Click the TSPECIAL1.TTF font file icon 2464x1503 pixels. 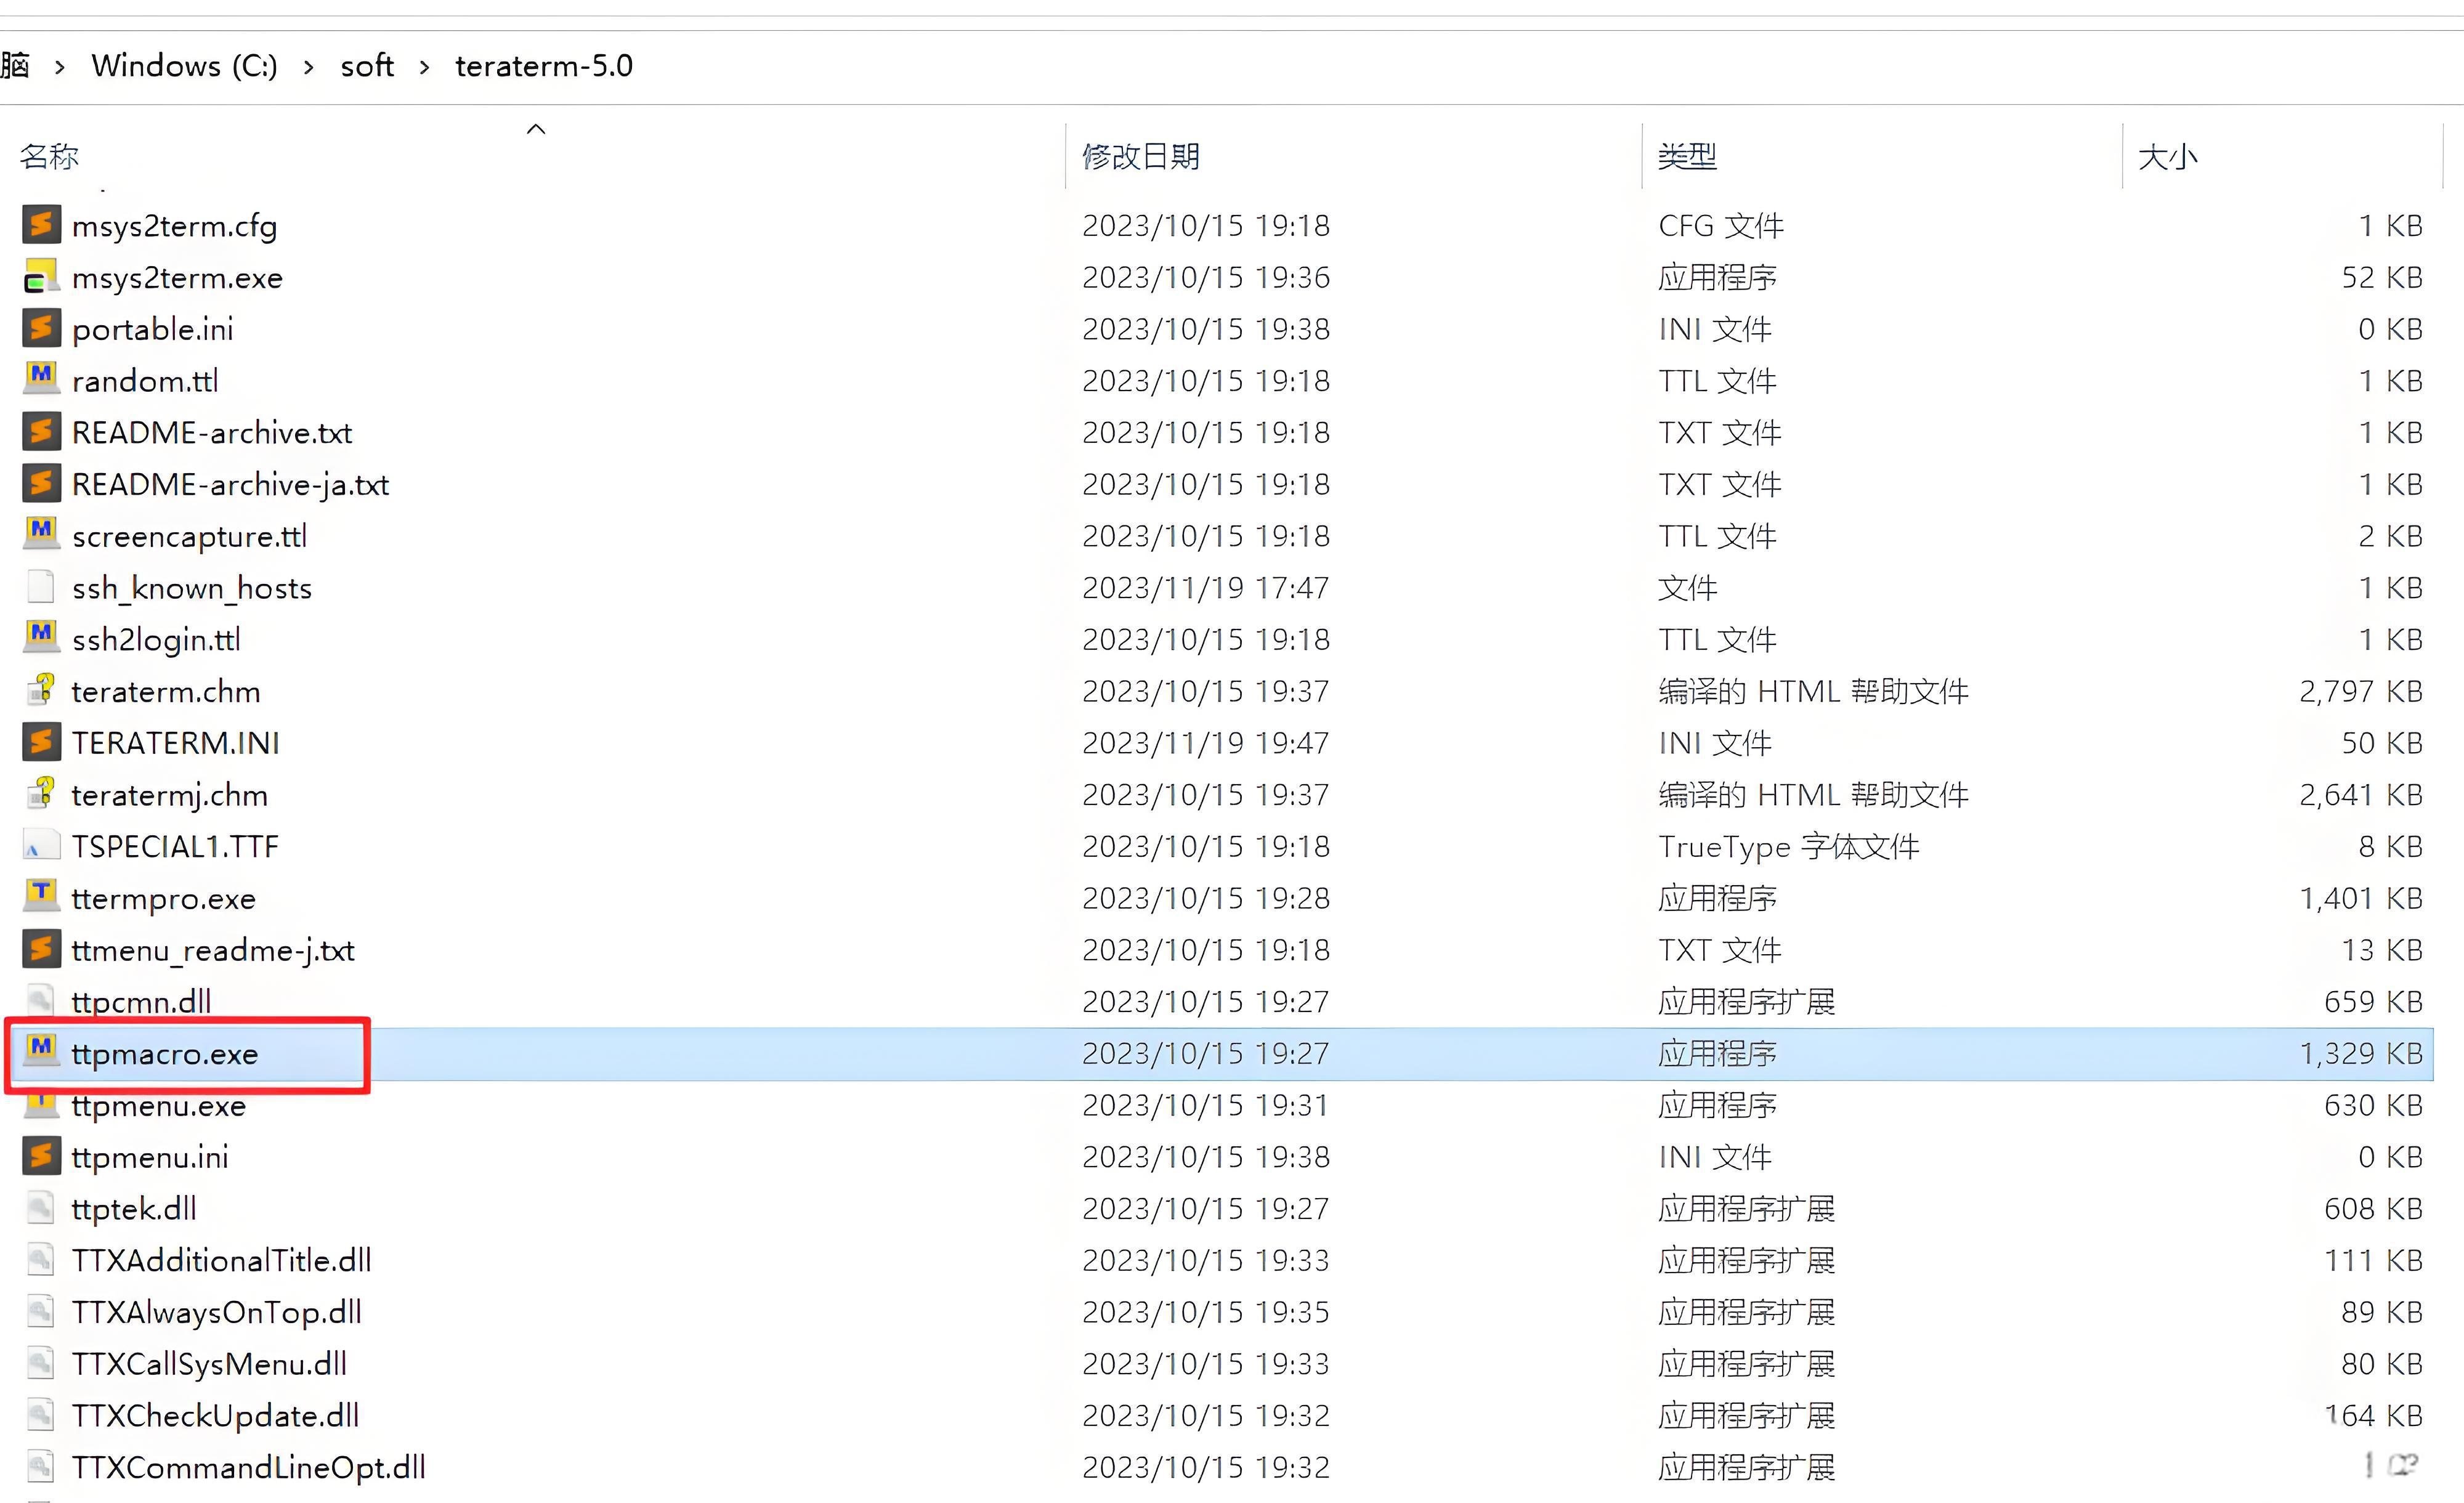coord(41,846)
